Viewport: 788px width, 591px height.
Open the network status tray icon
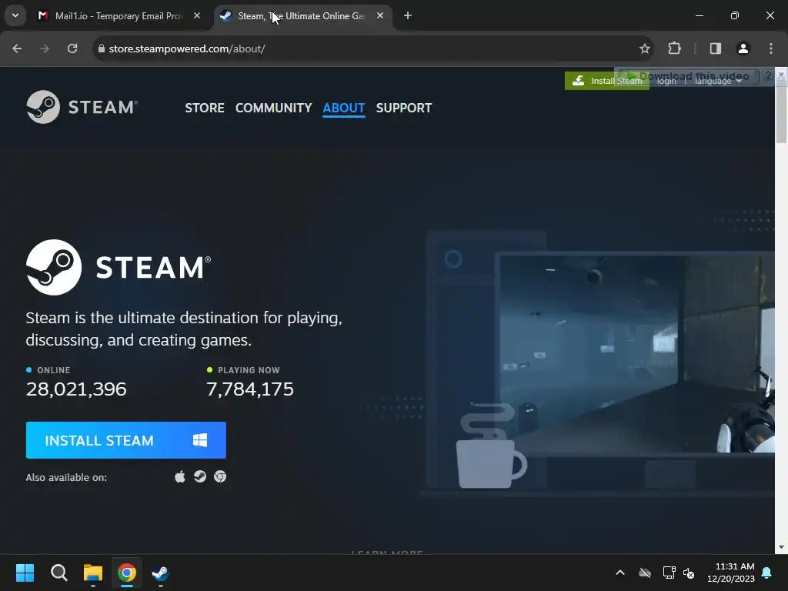[x=669, y=573]
